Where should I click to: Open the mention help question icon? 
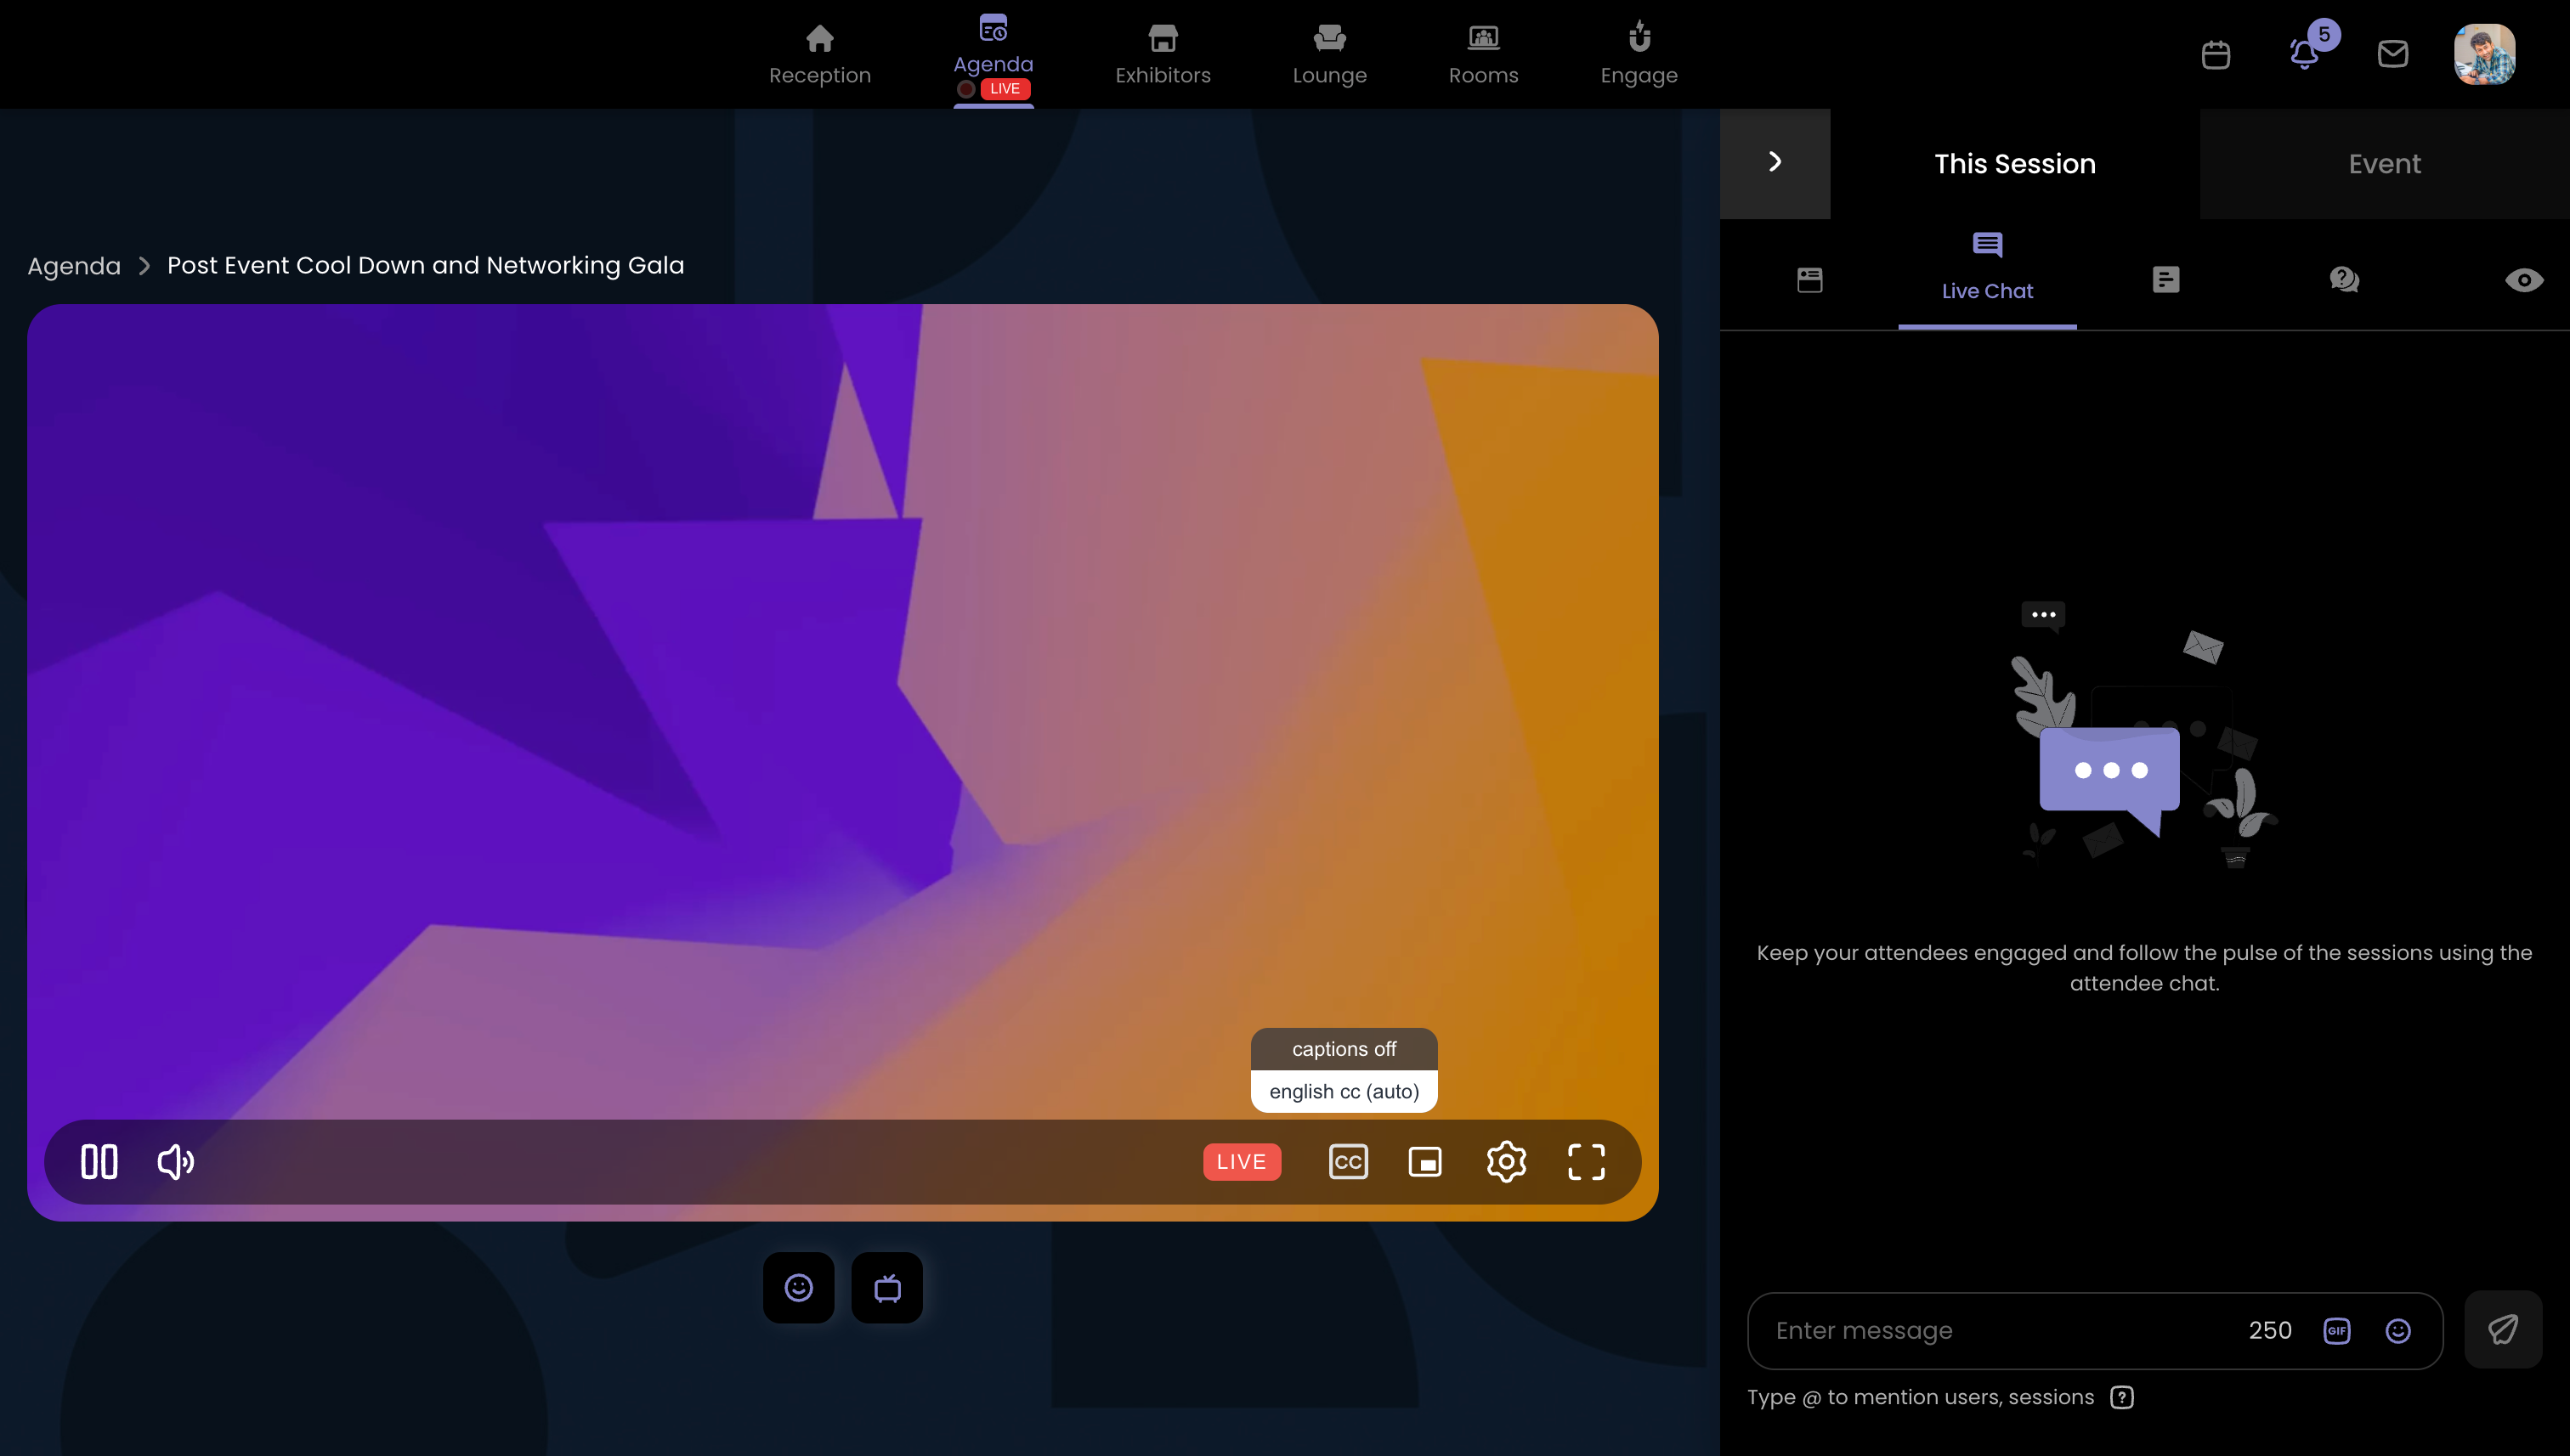tap(2122, 1398)
